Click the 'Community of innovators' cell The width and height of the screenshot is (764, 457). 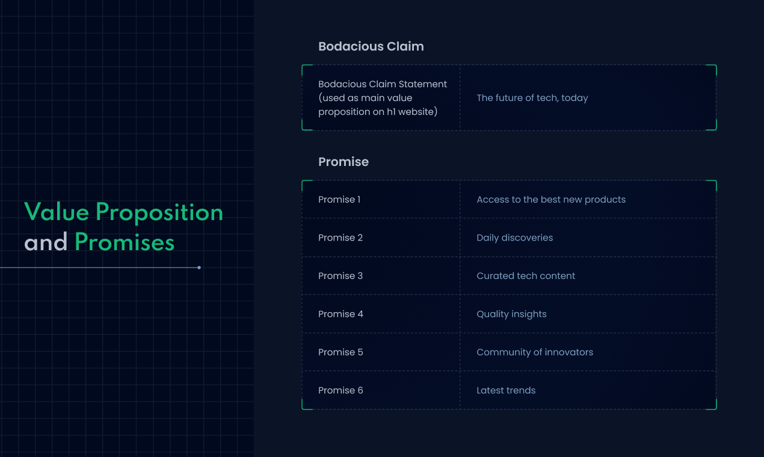(588, 352)
